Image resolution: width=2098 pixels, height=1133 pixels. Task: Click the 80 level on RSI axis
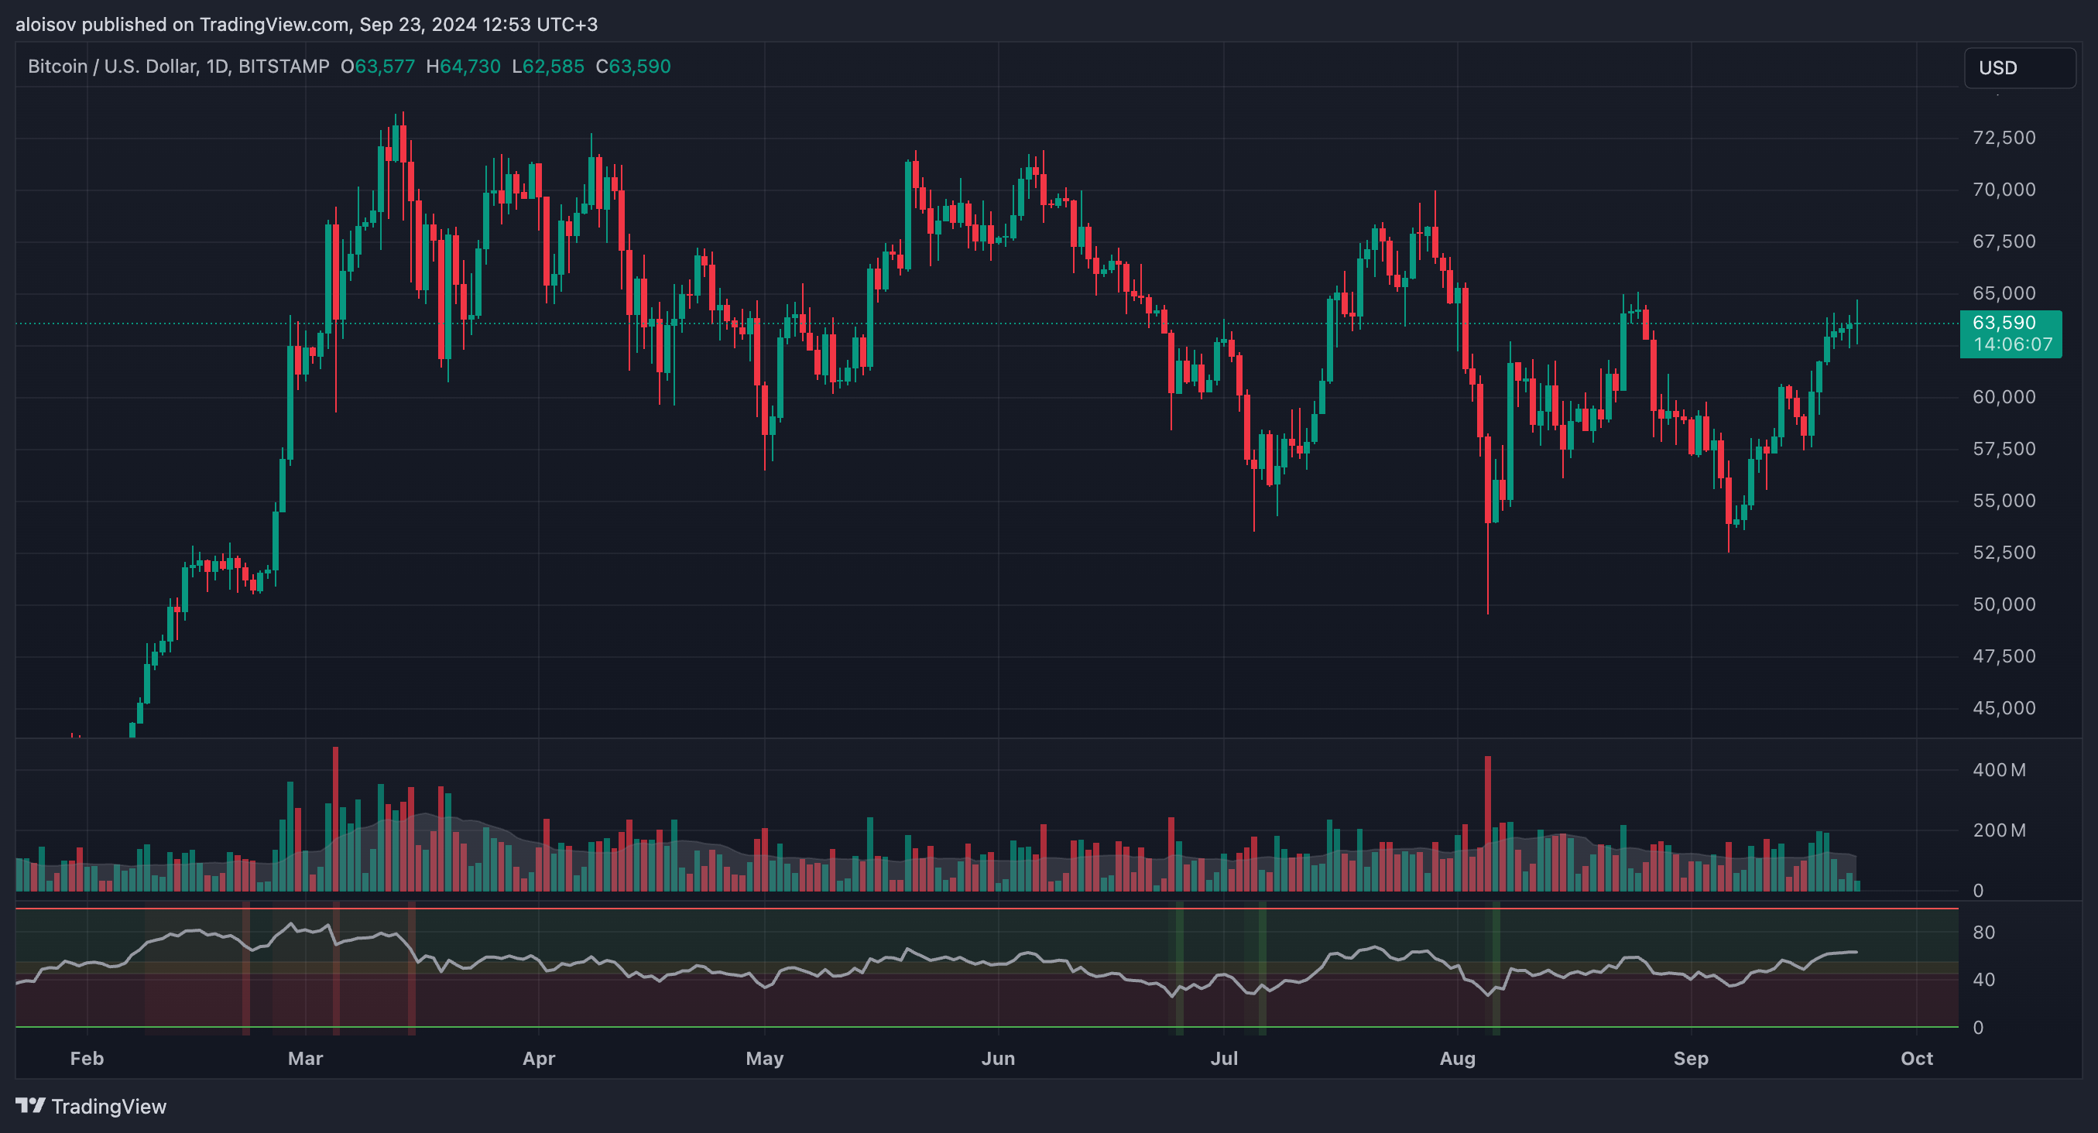pyautogui.click(x=1983, y=932)
